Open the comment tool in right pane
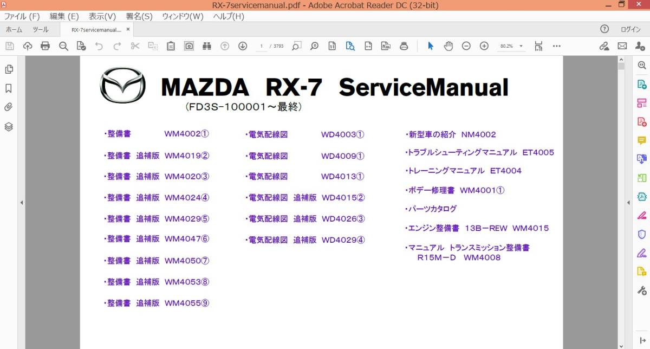The width and height of the screenshot is (650, 349). pyautogui.click(x=642, y=140)
